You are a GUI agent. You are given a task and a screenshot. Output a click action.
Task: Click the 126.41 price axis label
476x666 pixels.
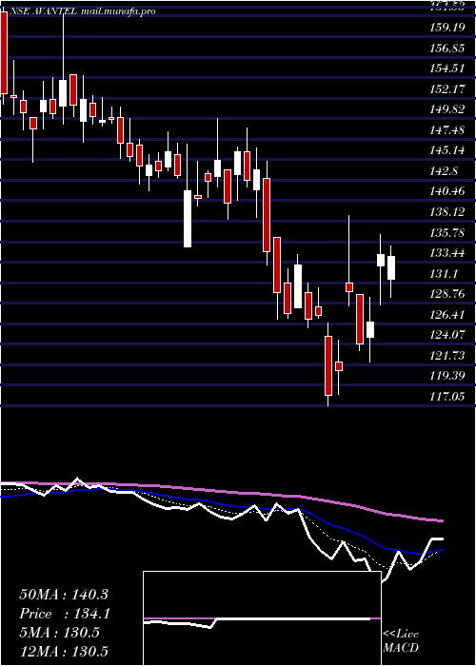(x=447, y=315)
